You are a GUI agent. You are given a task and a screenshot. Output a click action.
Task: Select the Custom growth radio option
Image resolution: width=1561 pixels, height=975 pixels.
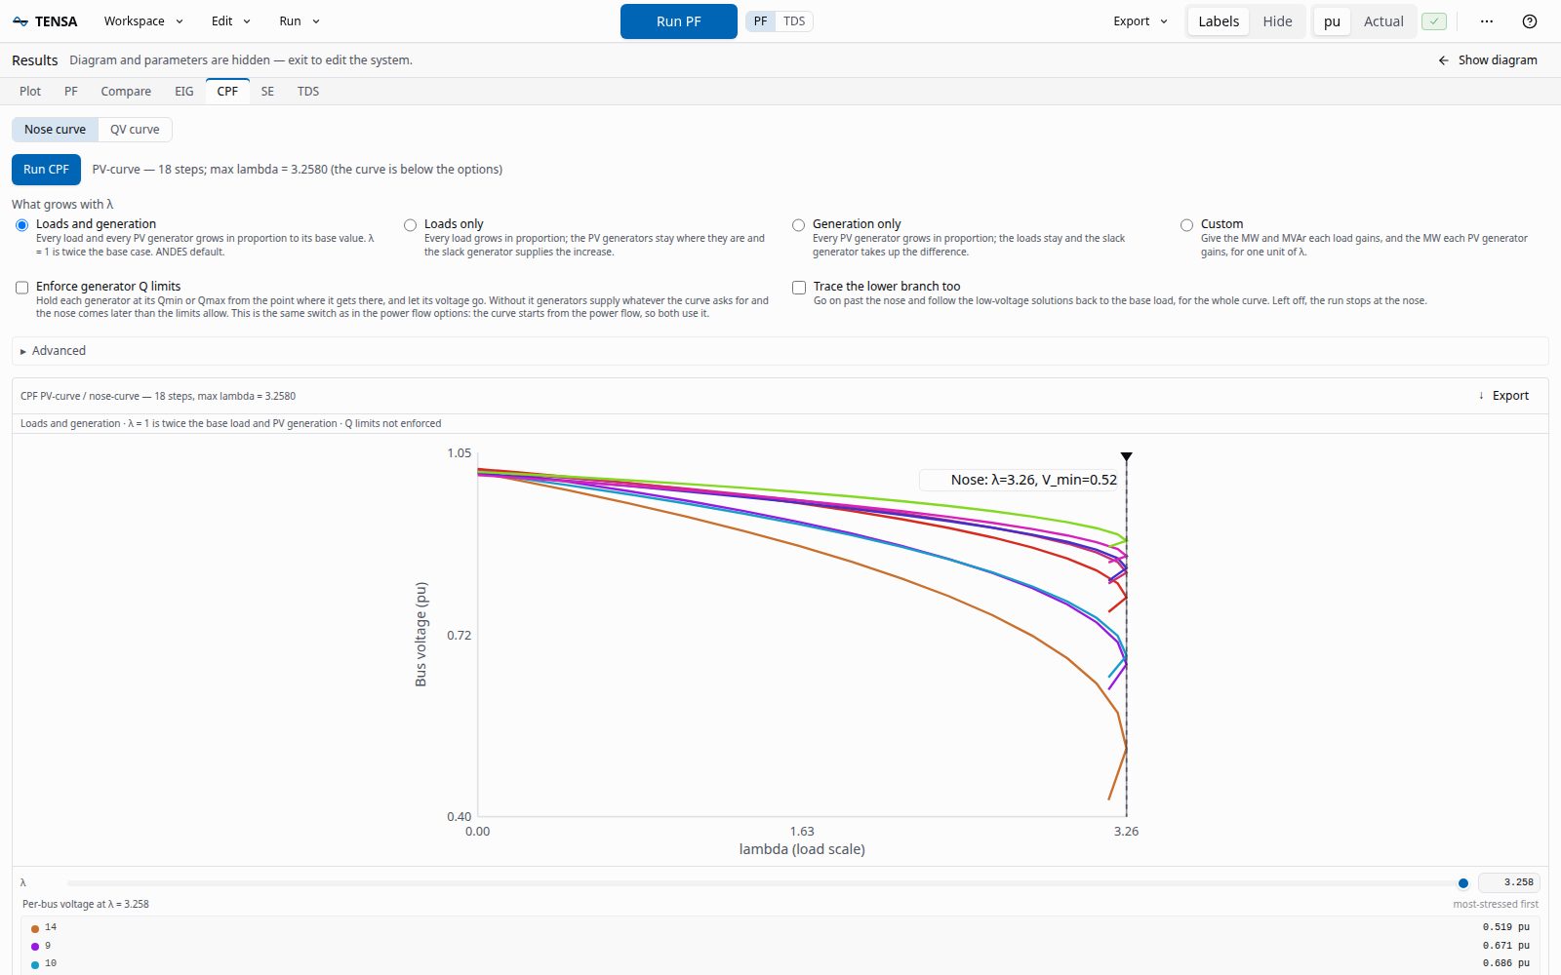pyautogui.click(x=1186, y=225)
